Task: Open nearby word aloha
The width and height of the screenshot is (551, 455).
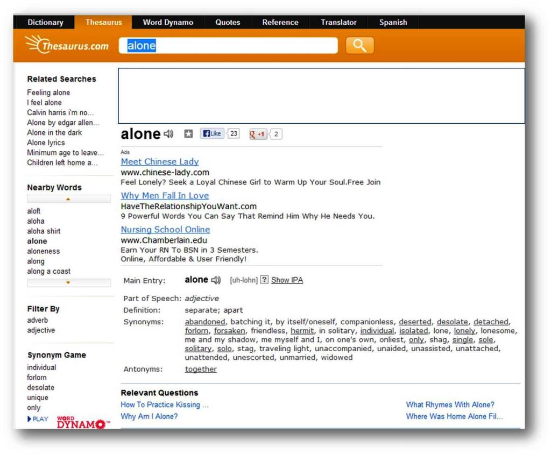Action: pos(36,221)
